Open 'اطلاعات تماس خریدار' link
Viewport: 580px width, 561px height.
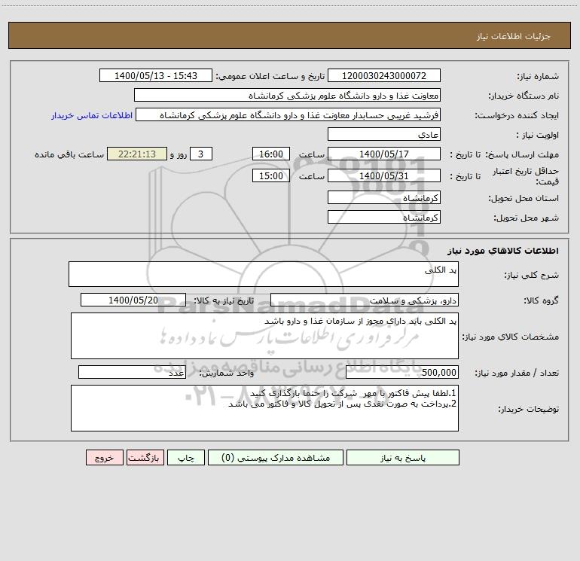pyautogui.click(x=92, y=115)
